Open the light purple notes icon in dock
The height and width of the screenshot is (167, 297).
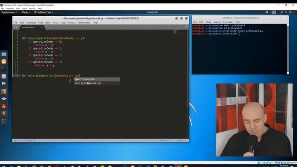[x=4, y=77]
